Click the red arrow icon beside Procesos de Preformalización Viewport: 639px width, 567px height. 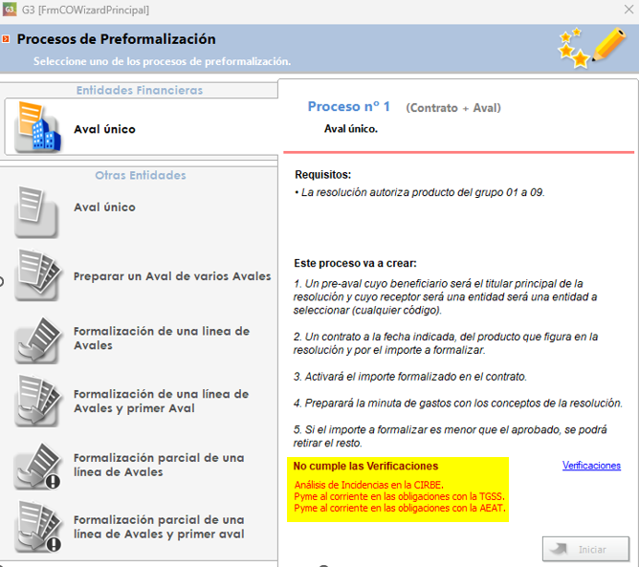coord(6,39)
